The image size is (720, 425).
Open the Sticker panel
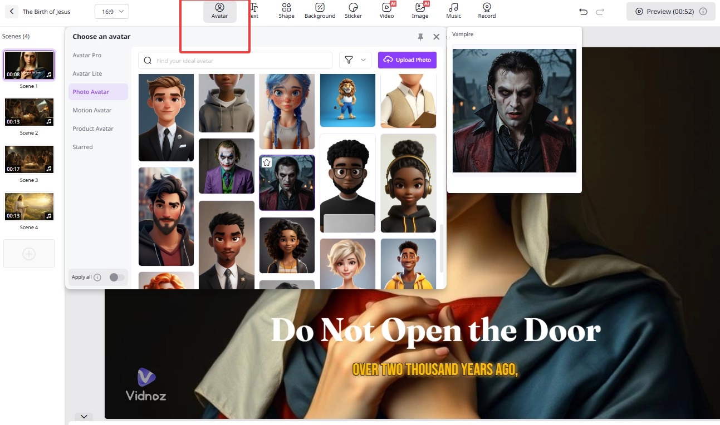click(353, 10)
